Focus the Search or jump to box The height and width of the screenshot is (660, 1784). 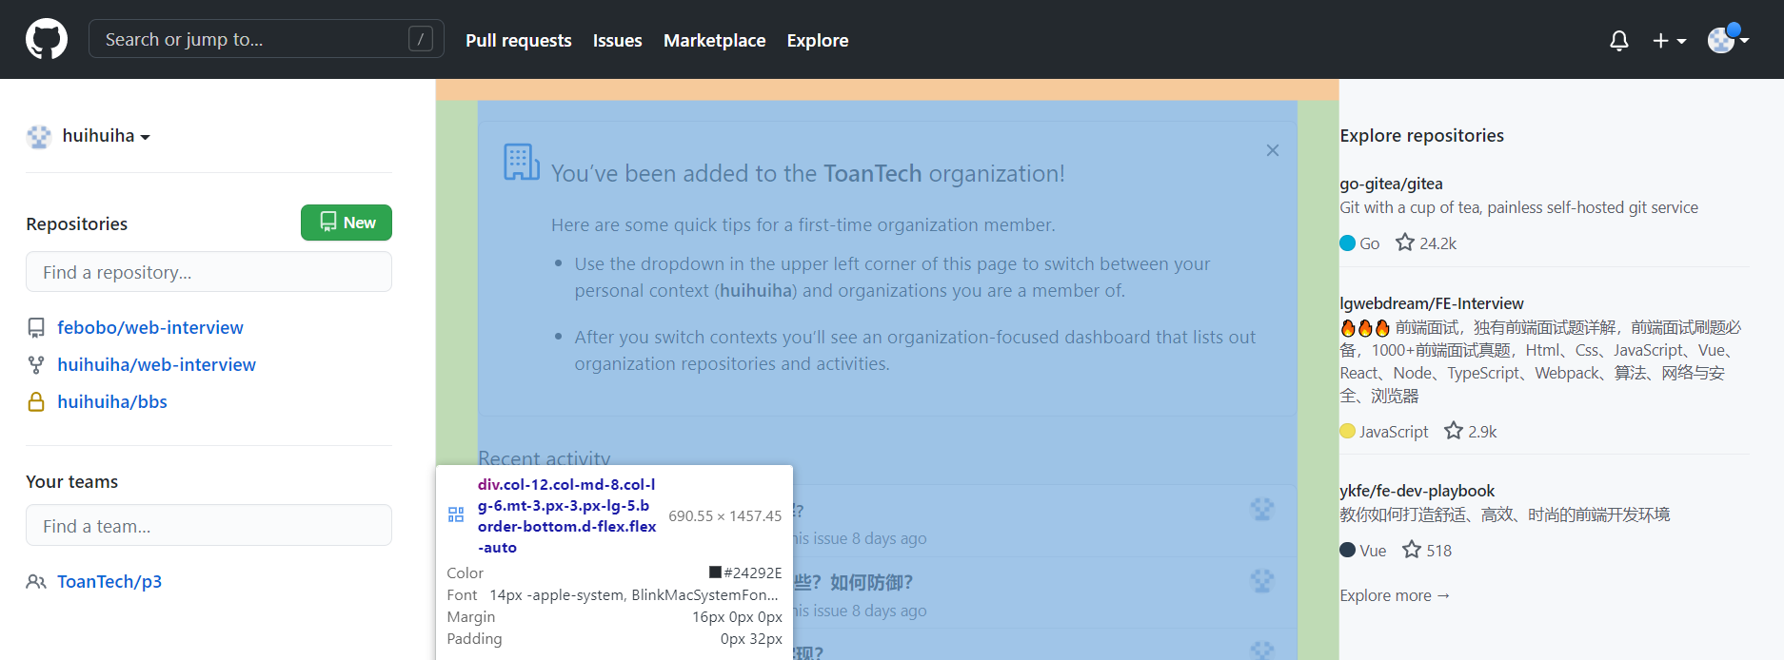click(x=266, y=39)
